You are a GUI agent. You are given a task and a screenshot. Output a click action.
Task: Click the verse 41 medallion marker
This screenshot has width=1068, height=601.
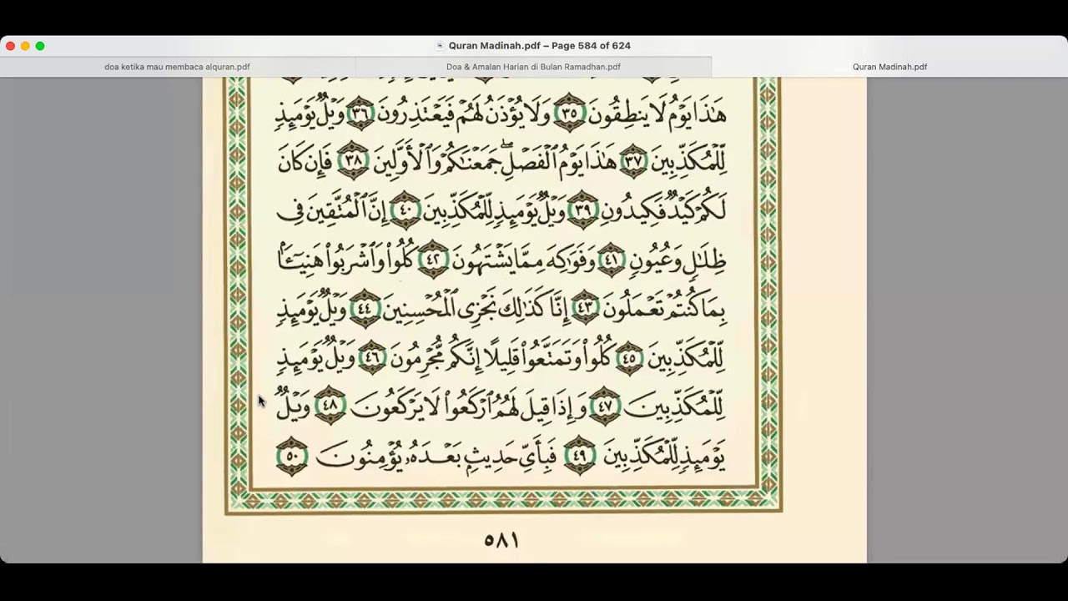coord(610,260)
